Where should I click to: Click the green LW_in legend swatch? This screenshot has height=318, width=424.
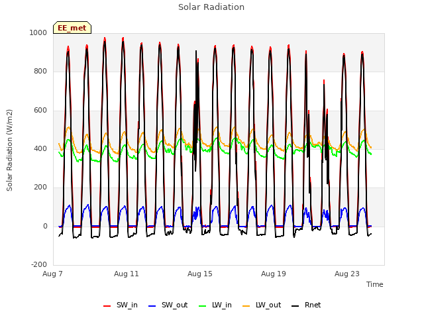point(202,306)
